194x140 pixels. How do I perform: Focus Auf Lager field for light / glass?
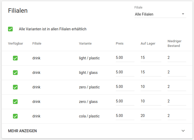(151, 72)
